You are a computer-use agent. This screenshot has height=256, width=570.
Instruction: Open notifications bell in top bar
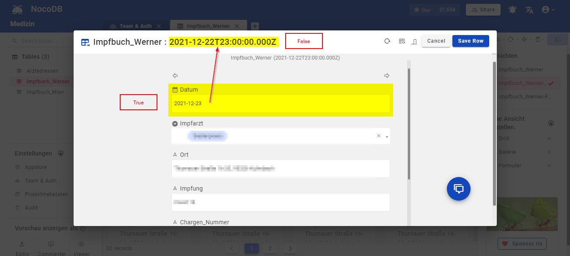click(512, 9)
